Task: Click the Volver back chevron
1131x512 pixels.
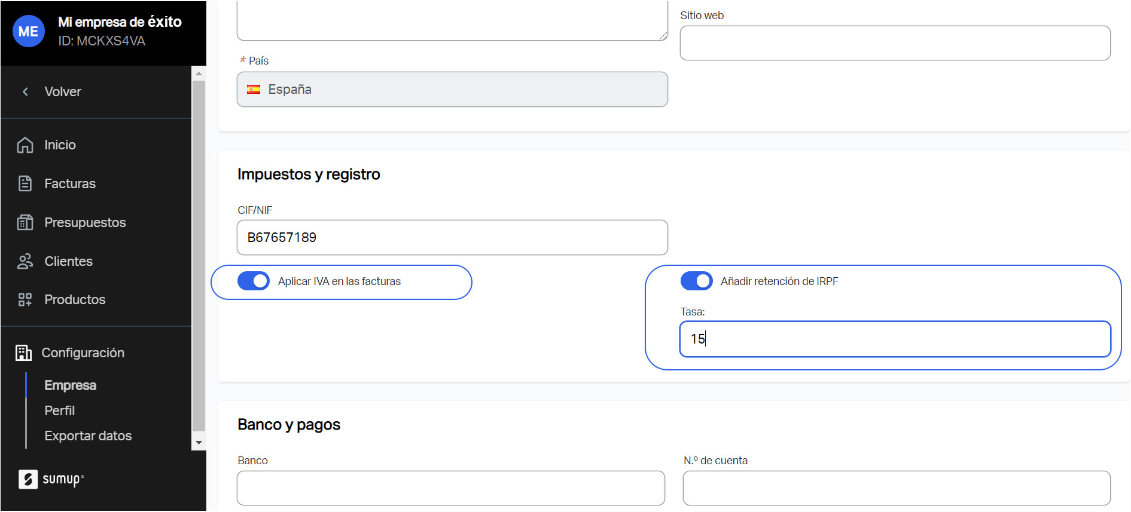Action: (25, 91)
